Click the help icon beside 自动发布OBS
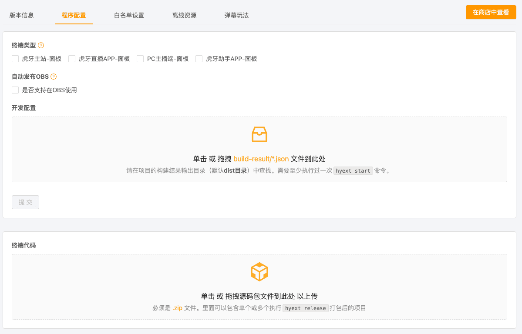Screen dimensions: 522x334 coord(54,77)
